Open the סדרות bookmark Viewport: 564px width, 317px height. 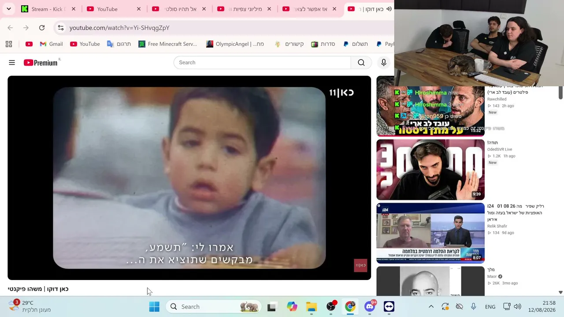[323, 44]
